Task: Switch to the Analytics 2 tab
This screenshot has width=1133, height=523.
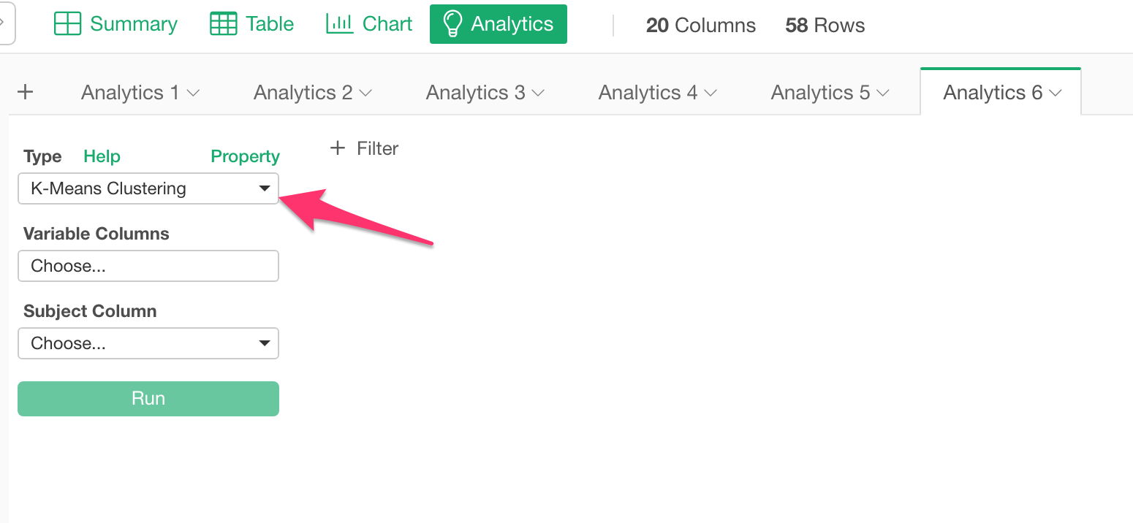Action: [303, 93]
